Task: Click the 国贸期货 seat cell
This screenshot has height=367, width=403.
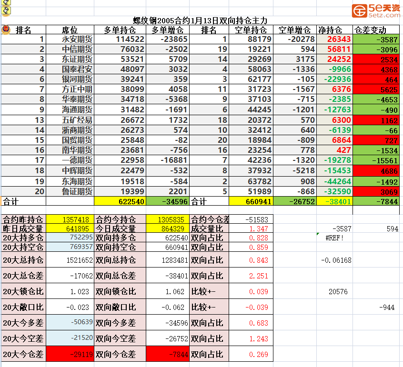Action: [x=70, y=140]
